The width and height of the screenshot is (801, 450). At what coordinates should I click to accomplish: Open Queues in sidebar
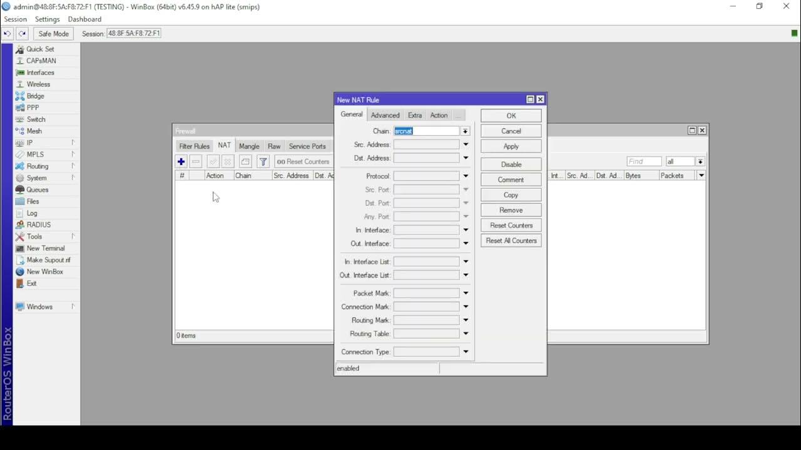click(x=37, y=189)
